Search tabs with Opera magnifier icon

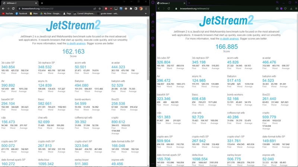(277, 2)
